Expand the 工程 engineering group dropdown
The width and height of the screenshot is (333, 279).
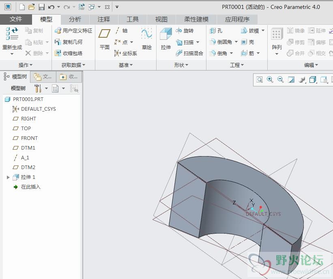237,65
